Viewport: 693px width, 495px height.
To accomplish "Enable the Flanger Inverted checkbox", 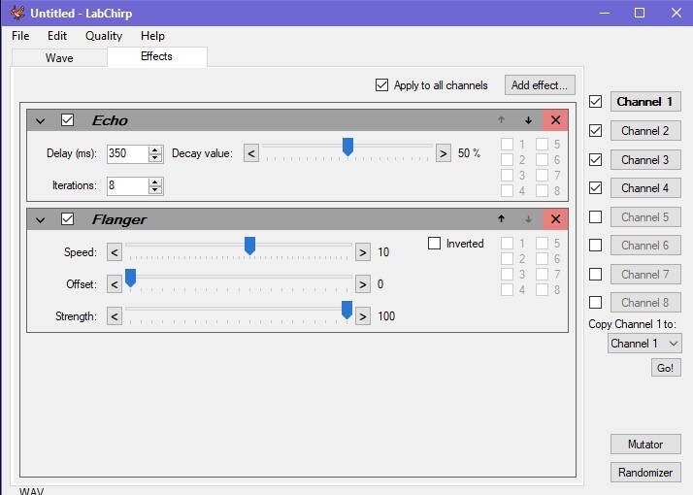I will click(434, 243).
